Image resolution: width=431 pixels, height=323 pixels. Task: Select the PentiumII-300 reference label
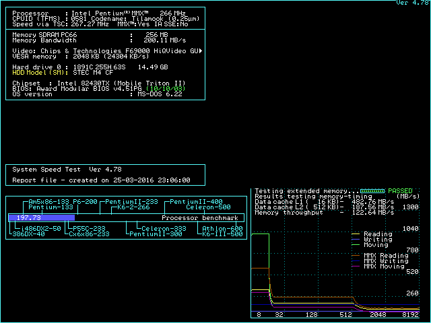click(156, 234)
